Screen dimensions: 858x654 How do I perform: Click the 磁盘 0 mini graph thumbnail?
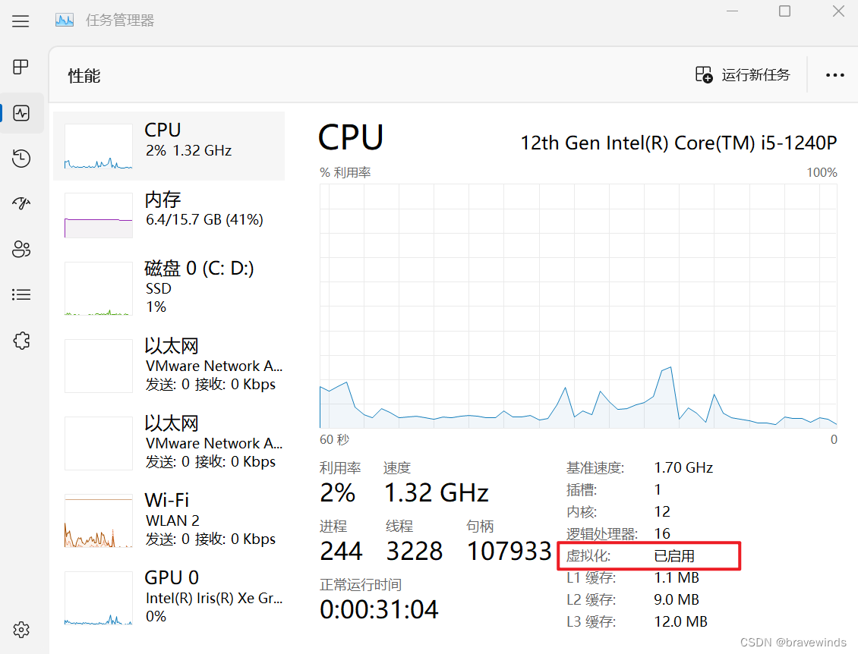click(99, 288)
